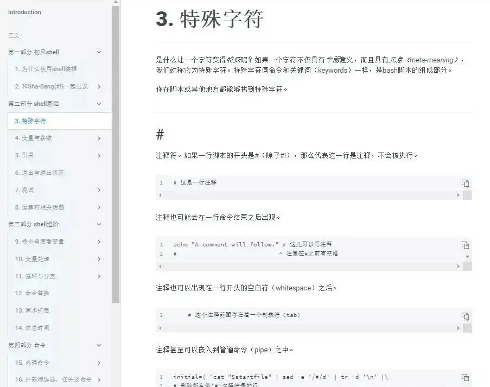Open the Introduction page

click(24, 12)
